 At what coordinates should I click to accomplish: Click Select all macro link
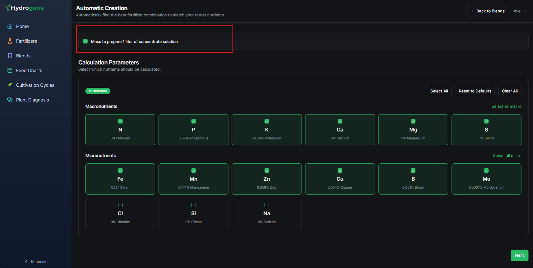pyautogui.click(x=506, y=106)
